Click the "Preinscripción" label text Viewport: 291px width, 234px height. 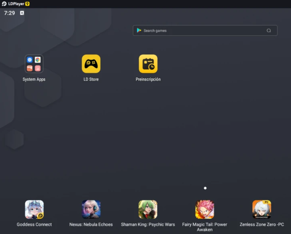click(x=148, y=79)
